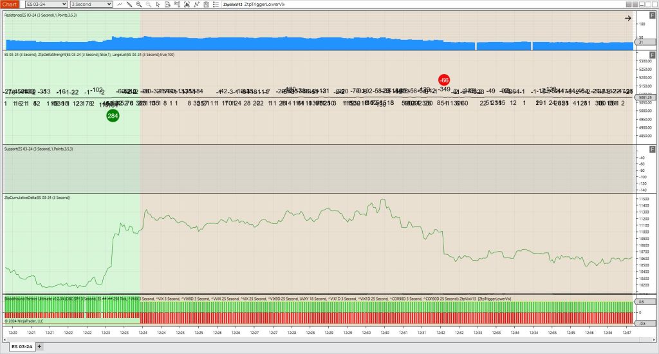Click the second window link button at top right
The image size is (659, 354).
pos(635,5)
